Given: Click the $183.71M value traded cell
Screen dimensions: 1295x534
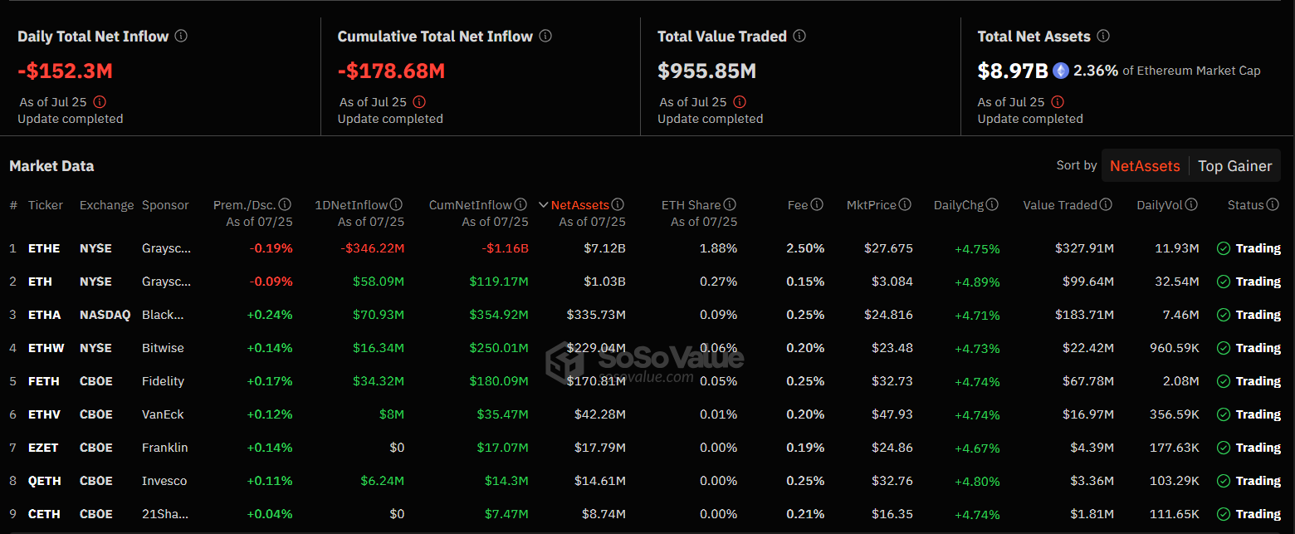Looking at the screenshot, I should tap(1085, 315).
